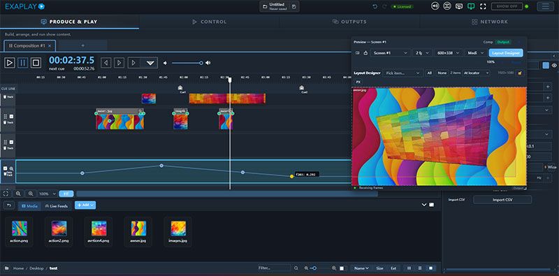Screen dimensions: 559x276
Task: Toggle the Data Track enable checkbox
Action: click(5, 168)
